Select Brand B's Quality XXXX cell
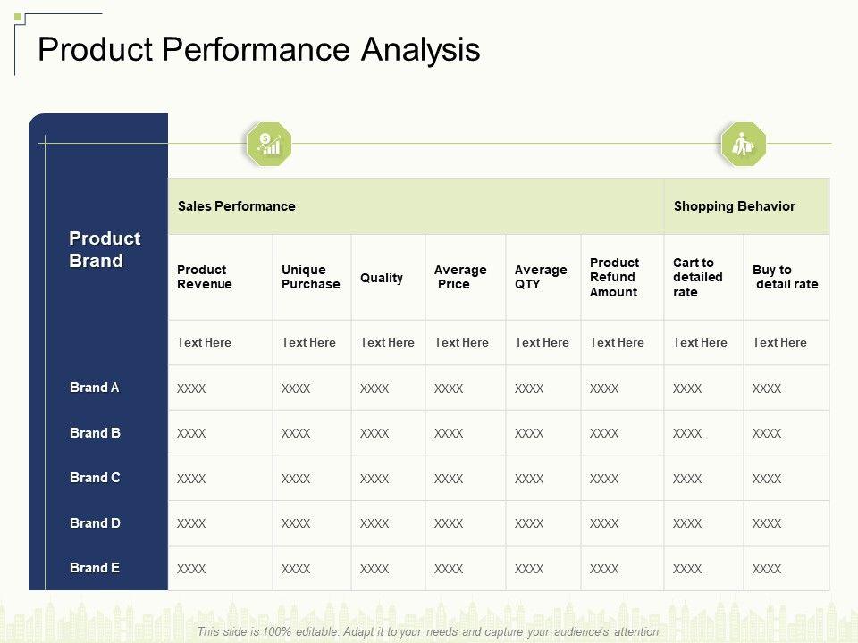Image resolution: width=858 pixels, height=643 pixels. point(374,433)
